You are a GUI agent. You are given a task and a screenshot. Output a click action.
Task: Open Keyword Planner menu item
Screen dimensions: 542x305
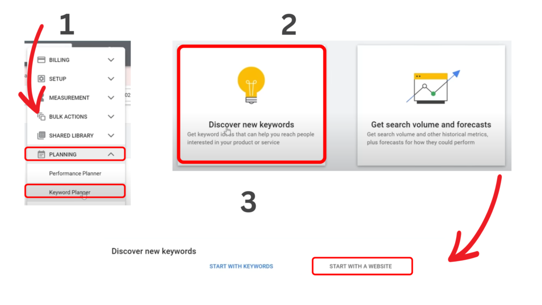point(70,192)
